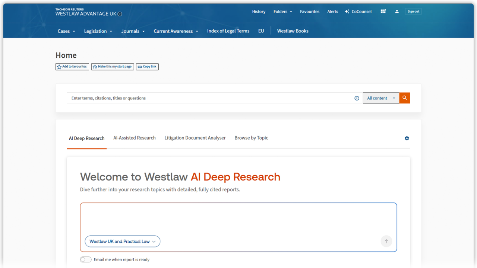This screenshot has height=268, width=477.
Task: Click the user profile icon
Action: point(397,12)
